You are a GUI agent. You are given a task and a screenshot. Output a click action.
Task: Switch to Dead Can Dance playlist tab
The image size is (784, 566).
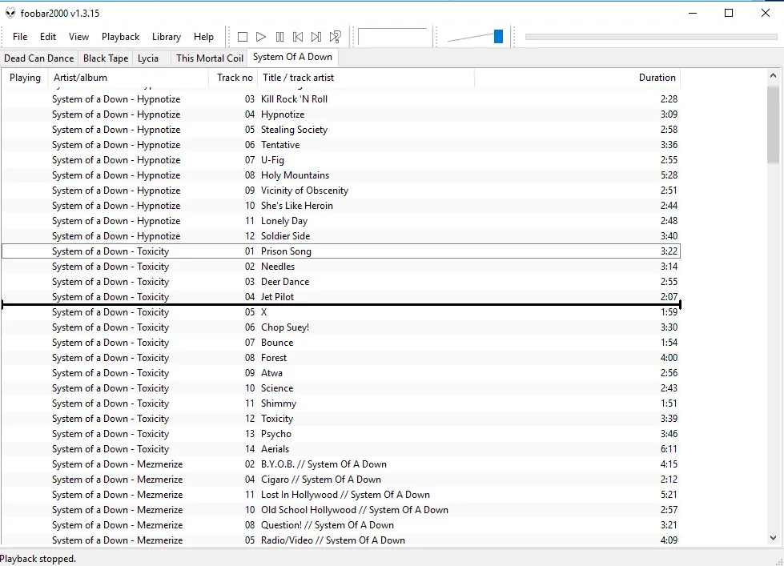39,58
